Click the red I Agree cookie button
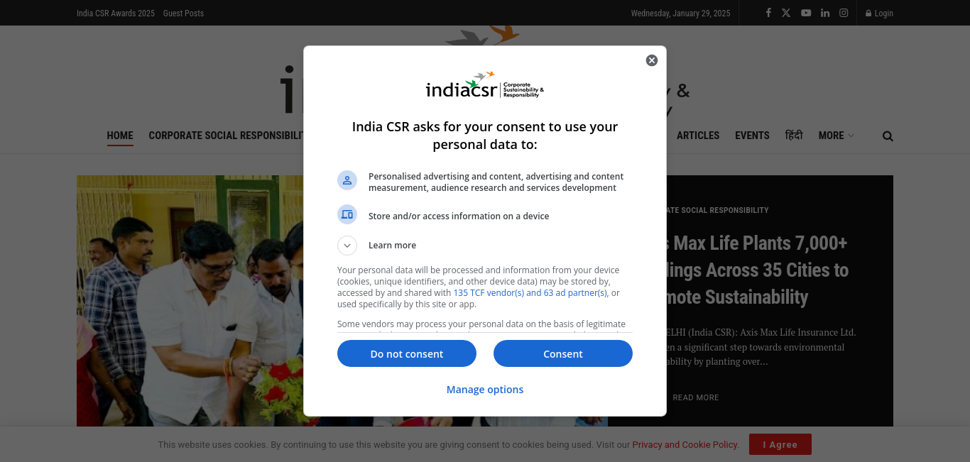This screenshot has height=462, width=970. click(780, 444)
